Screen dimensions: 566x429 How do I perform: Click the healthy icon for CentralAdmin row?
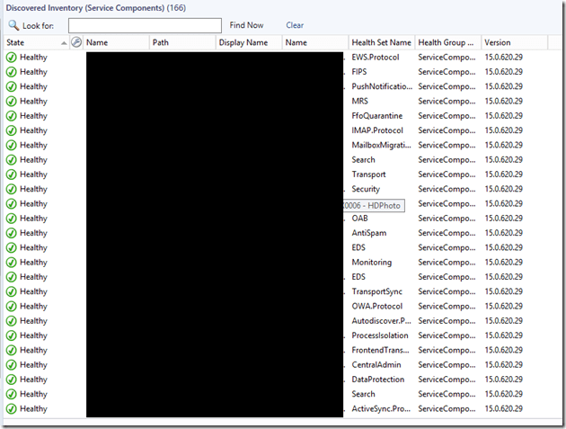(x=12, y=365)
